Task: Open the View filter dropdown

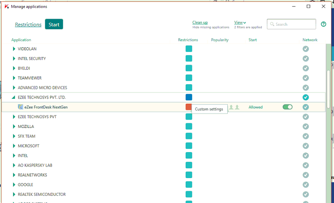Action: [240, 22]
